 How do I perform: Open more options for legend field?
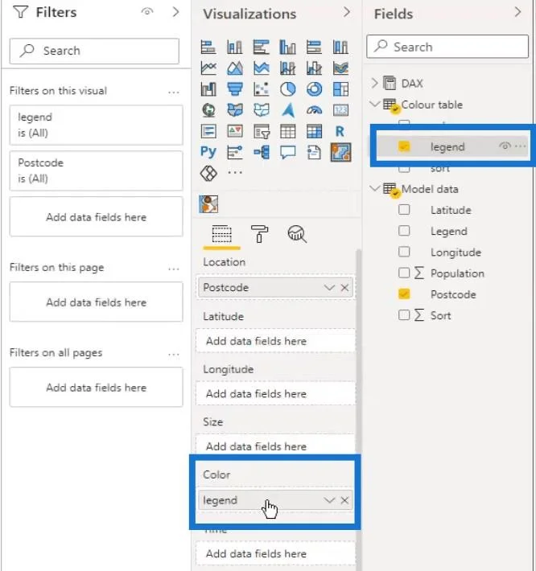click(x=521, y=146)
